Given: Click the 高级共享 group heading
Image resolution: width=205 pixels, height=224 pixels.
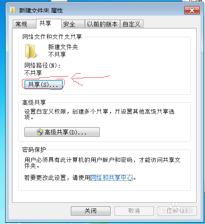Looking at the screenshot, I should (x=34, y=102).
